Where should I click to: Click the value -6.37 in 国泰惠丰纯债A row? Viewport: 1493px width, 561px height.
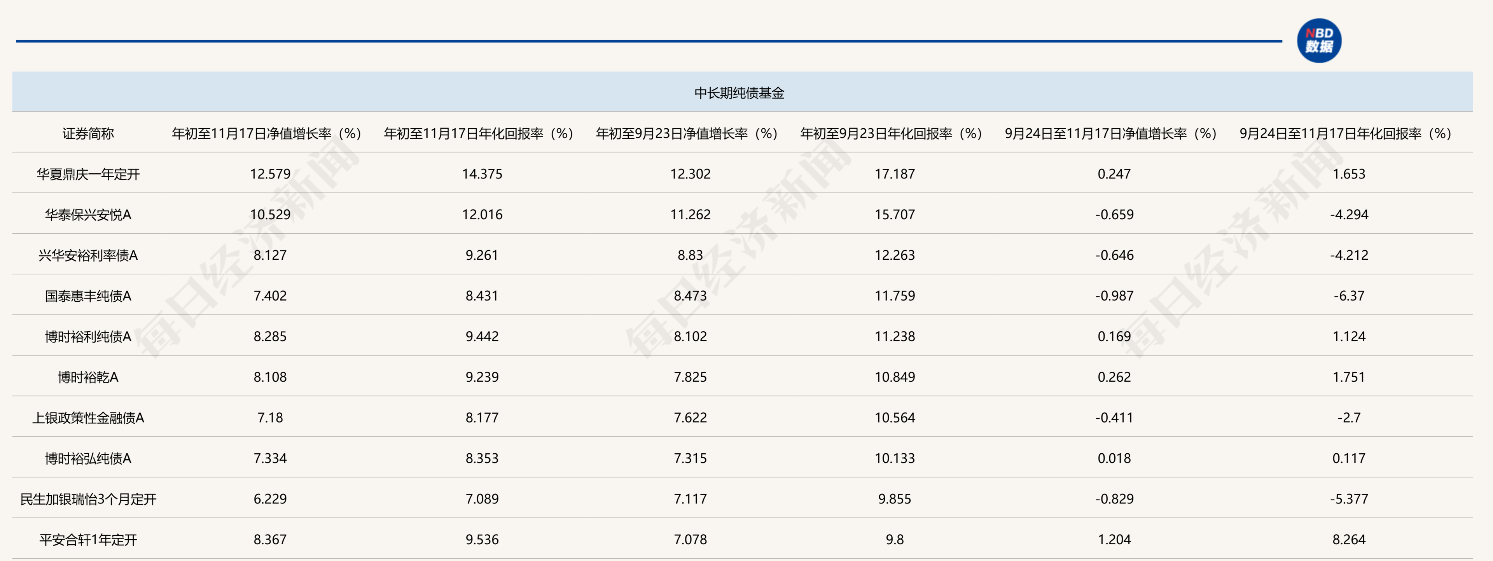coord(1349,295)
